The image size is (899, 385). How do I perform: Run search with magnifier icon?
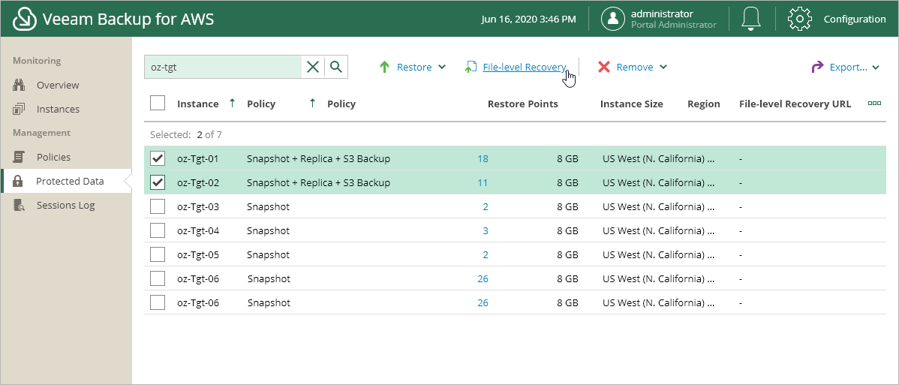coord(336,67)
